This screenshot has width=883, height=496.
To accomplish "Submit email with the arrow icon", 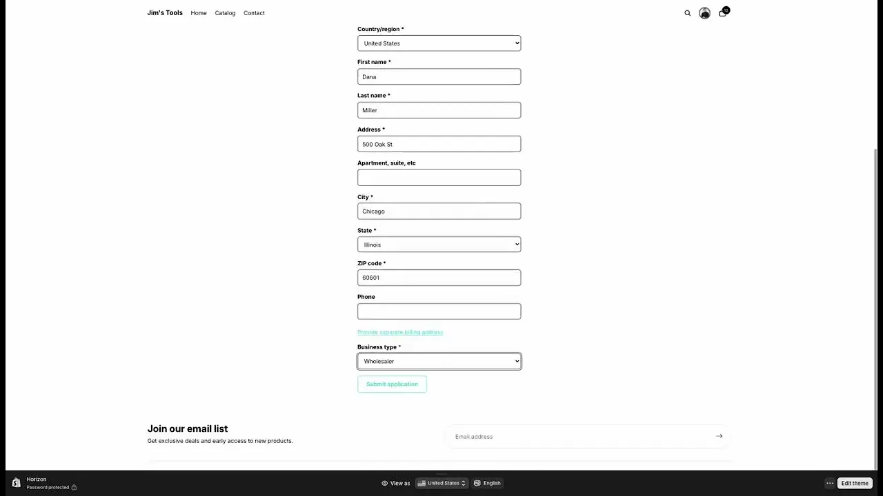I will [x=719, y=436].
